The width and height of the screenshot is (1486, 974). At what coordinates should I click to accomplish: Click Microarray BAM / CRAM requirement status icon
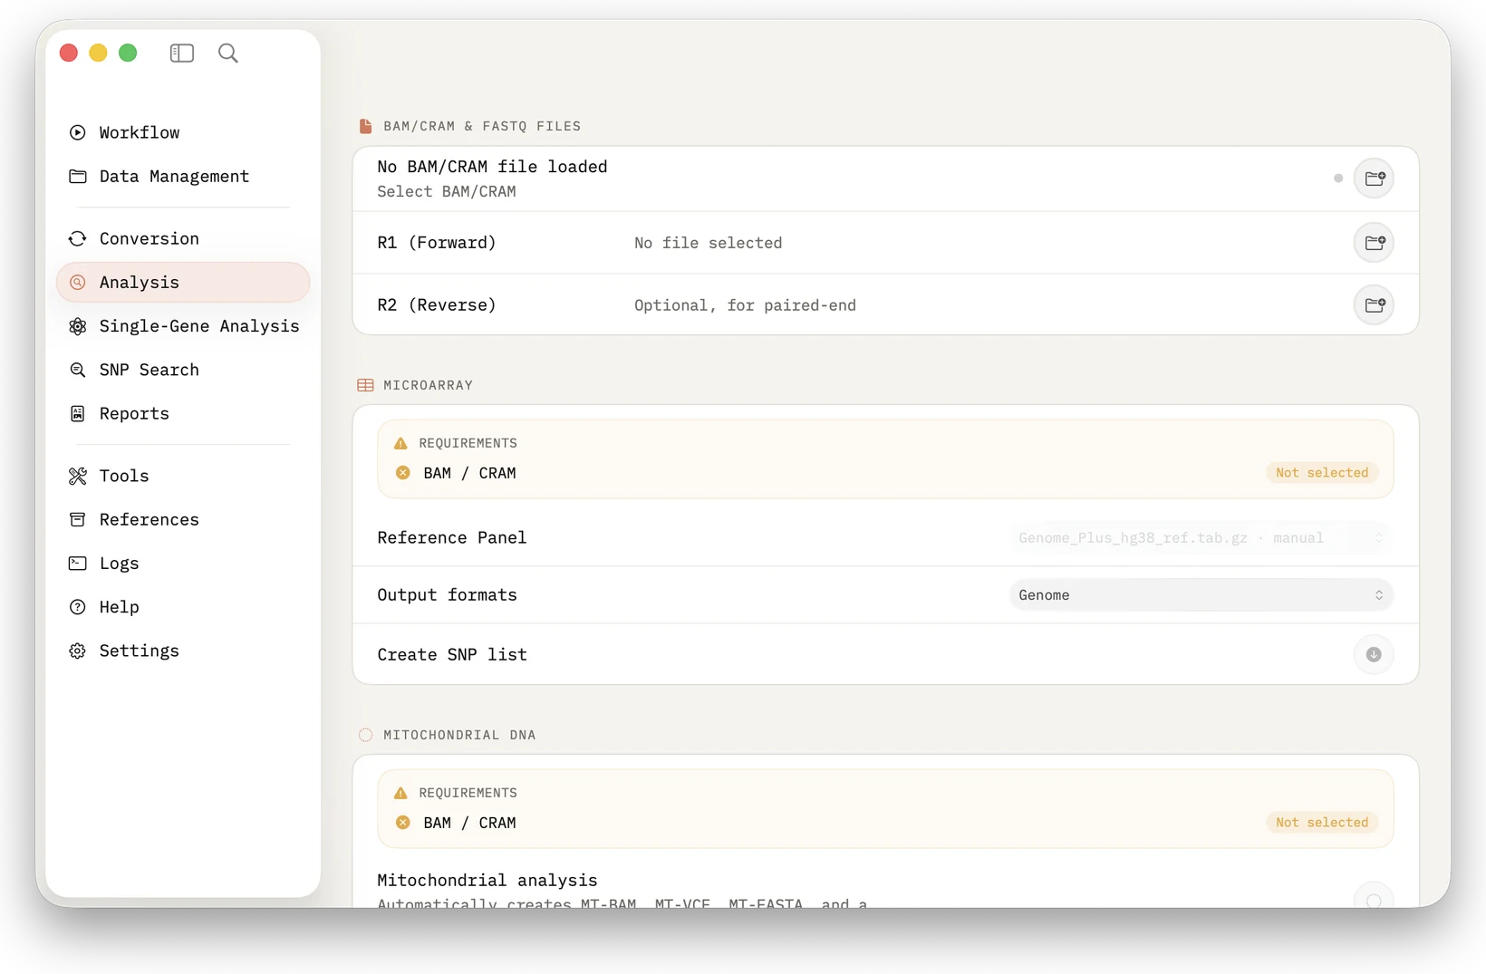403,473
